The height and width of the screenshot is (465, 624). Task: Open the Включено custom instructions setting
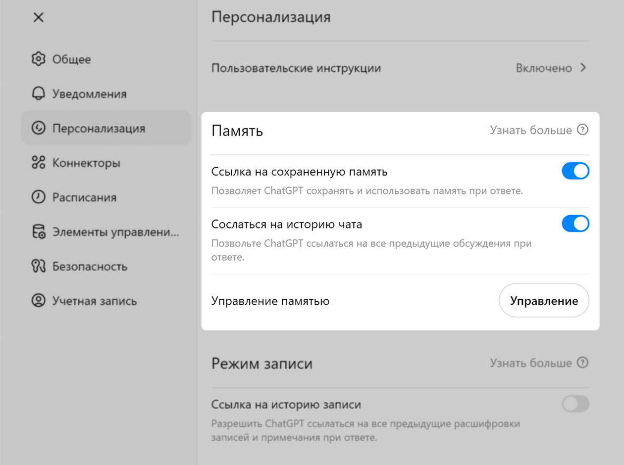544,68
